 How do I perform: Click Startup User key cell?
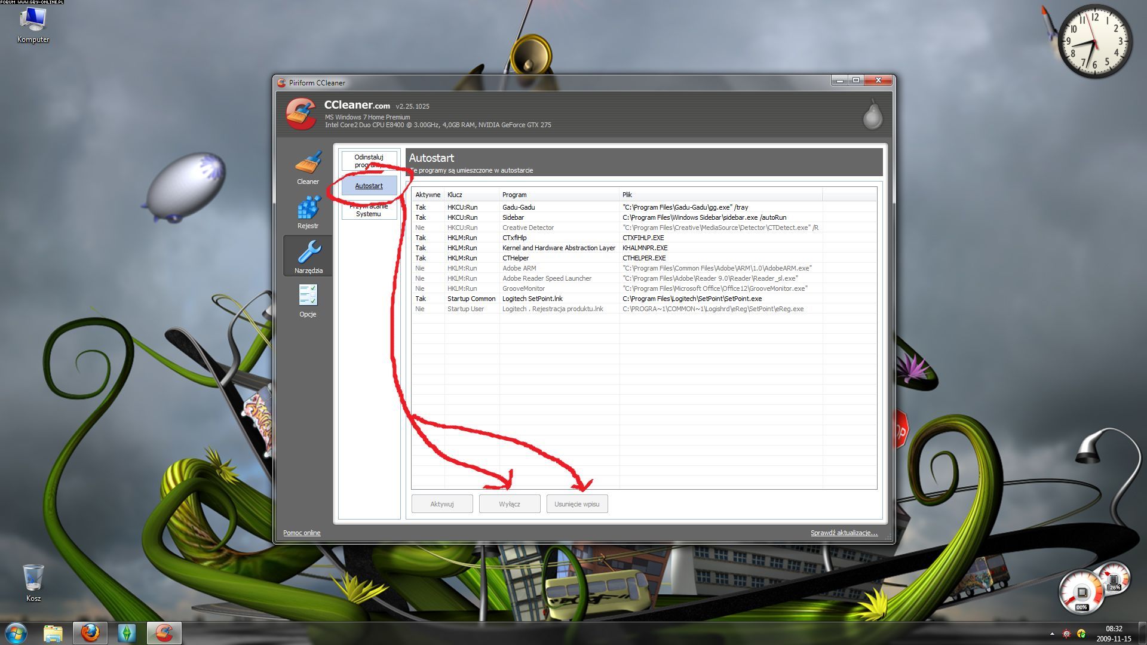click(465, 309)
